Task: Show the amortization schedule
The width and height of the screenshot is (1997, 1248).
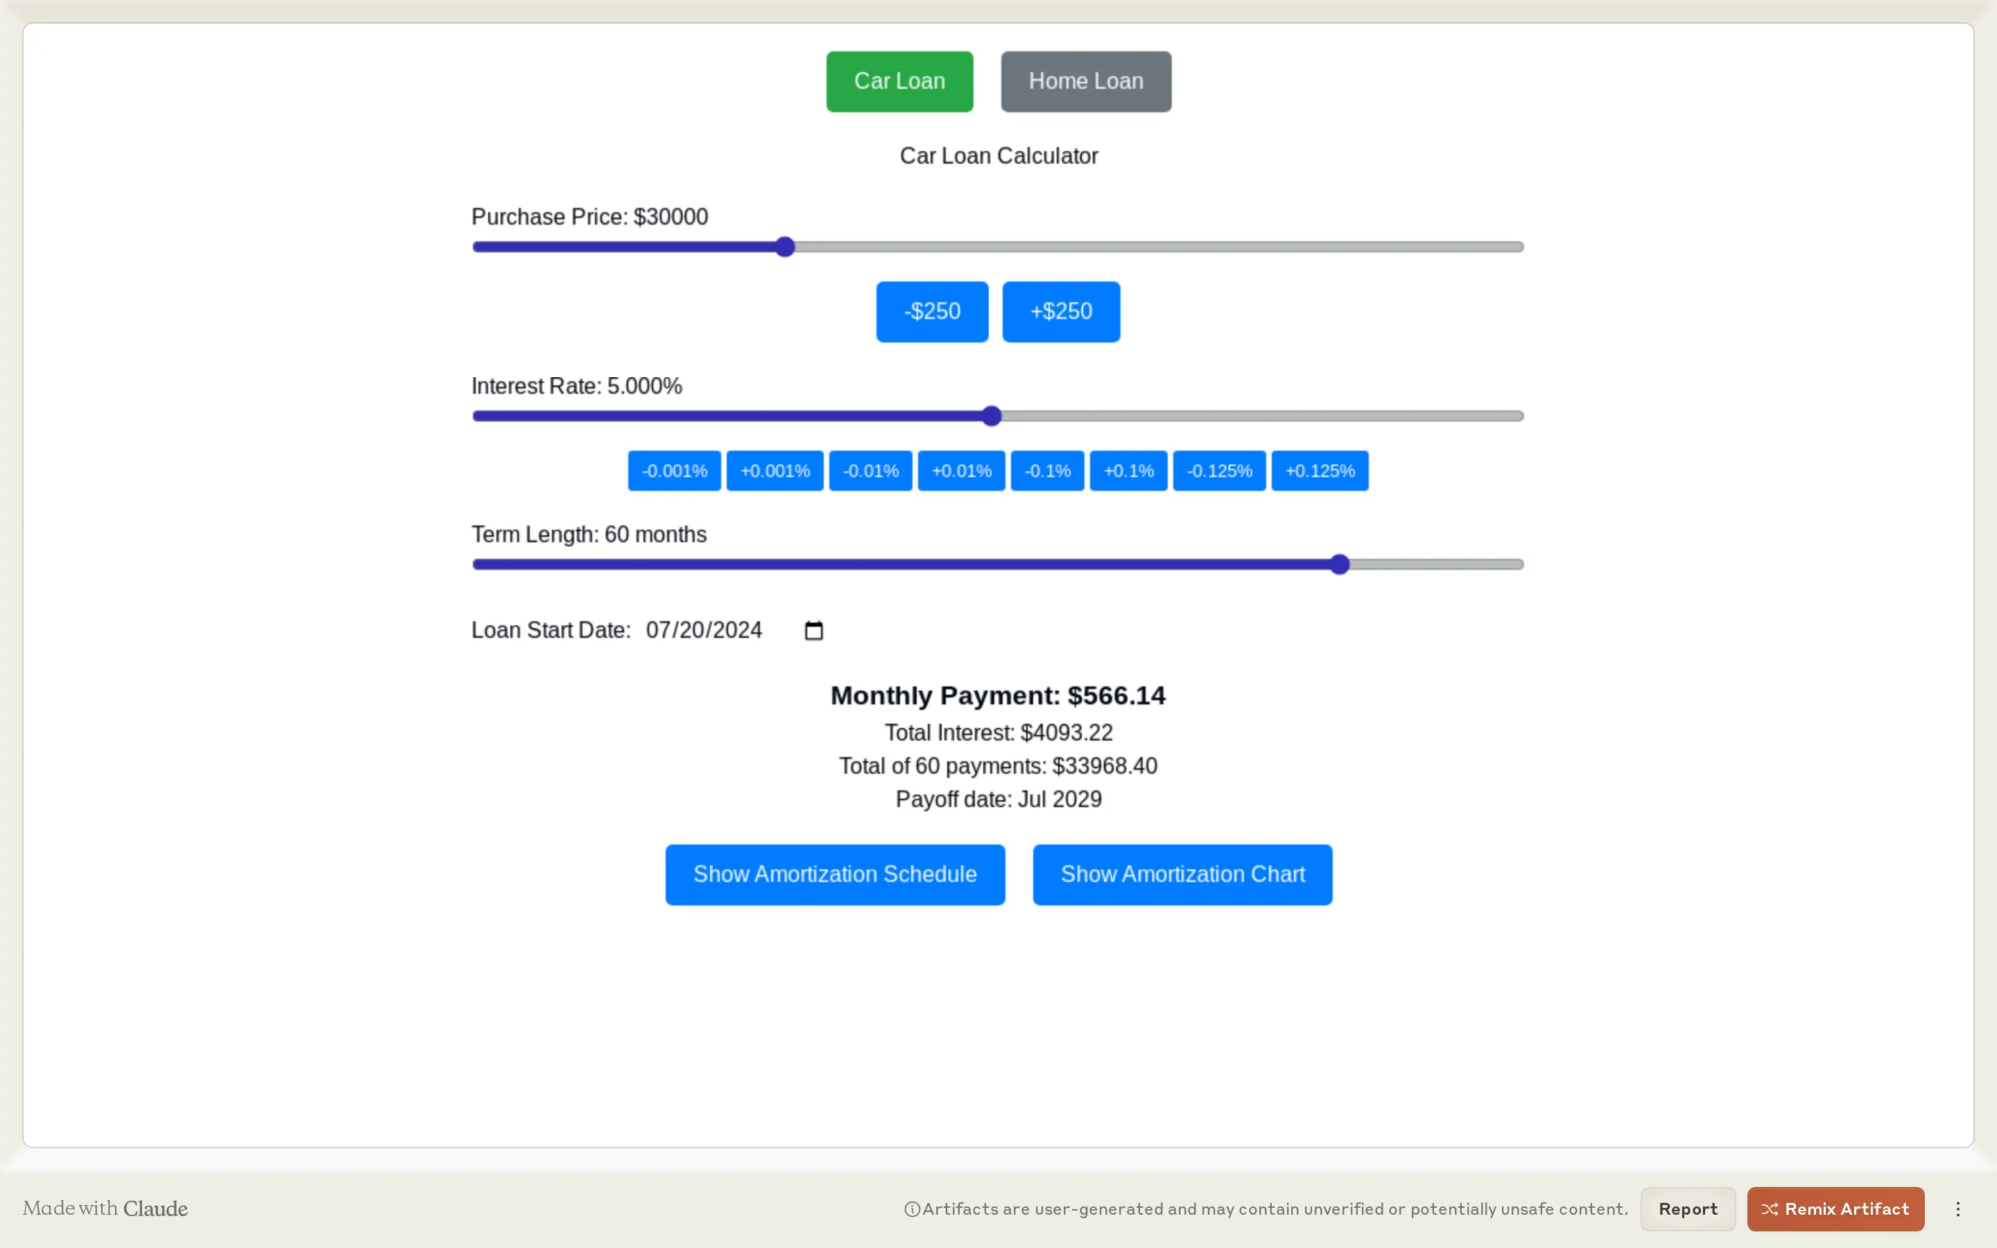Action: (x=834, y=874)
